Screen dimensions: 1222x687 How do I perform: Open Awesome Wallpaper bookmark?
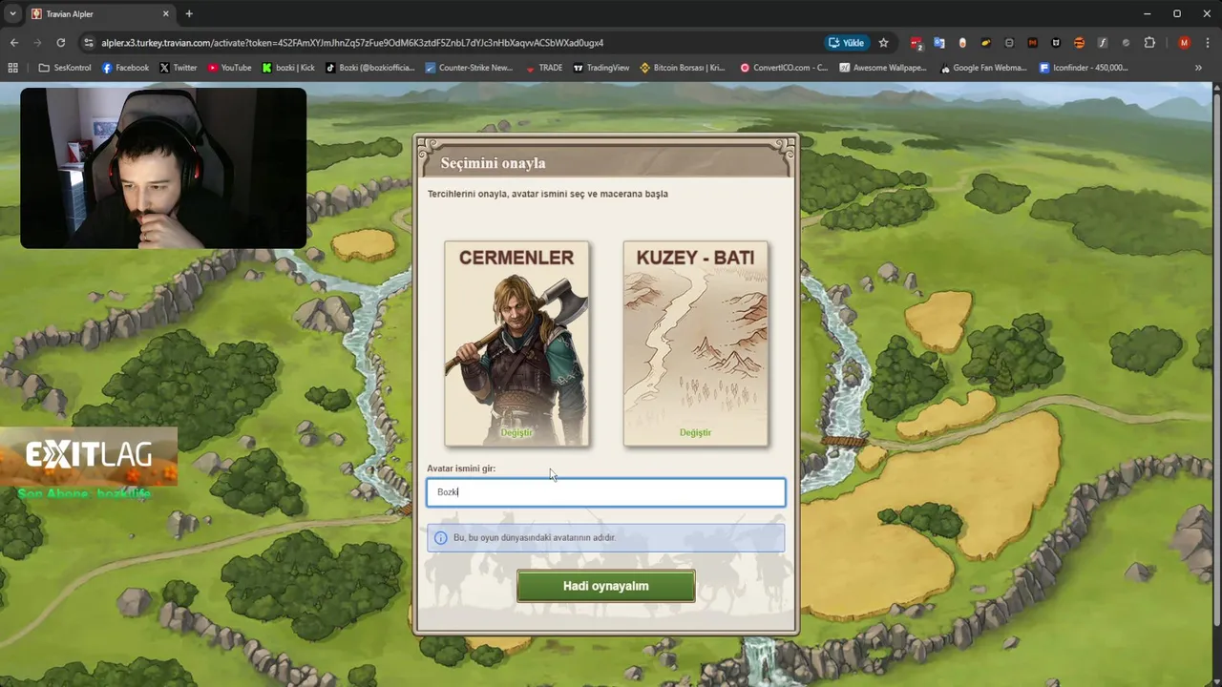pyautogui.click(x=882, y=68)
